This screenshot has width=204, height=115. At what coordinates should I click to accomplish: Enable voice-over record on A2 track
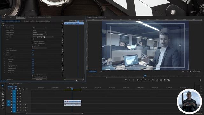click(x=26, y=107)
